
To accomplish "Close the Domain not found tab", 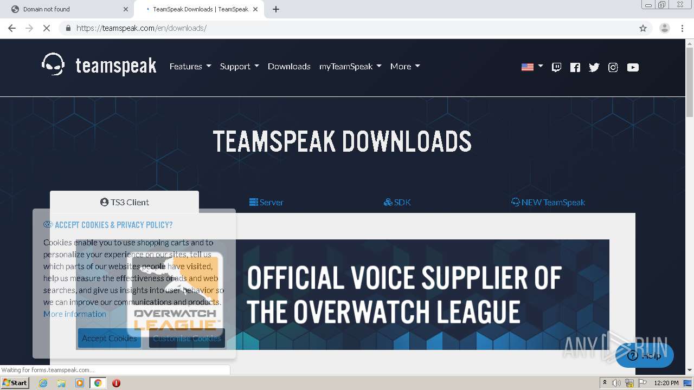I will pos(126,9).
